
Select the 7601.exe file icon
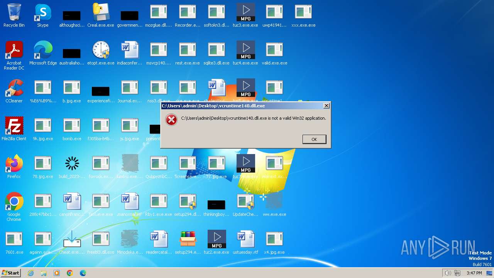pyautogui.click(x=14, y=242)
